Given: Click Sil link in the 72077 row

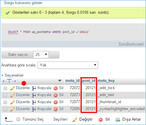Looking at the screenshot, I should [61, 102].
